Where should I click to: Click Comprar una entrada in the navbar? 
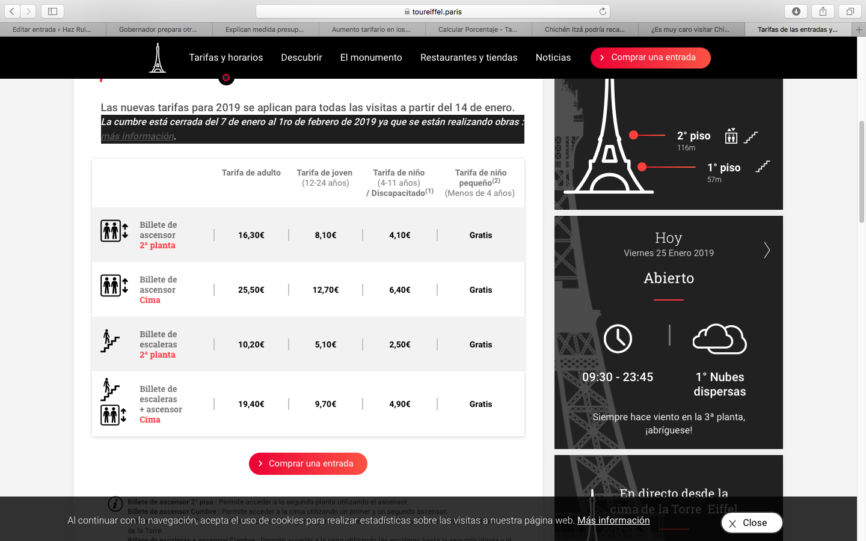coord(651,58)
